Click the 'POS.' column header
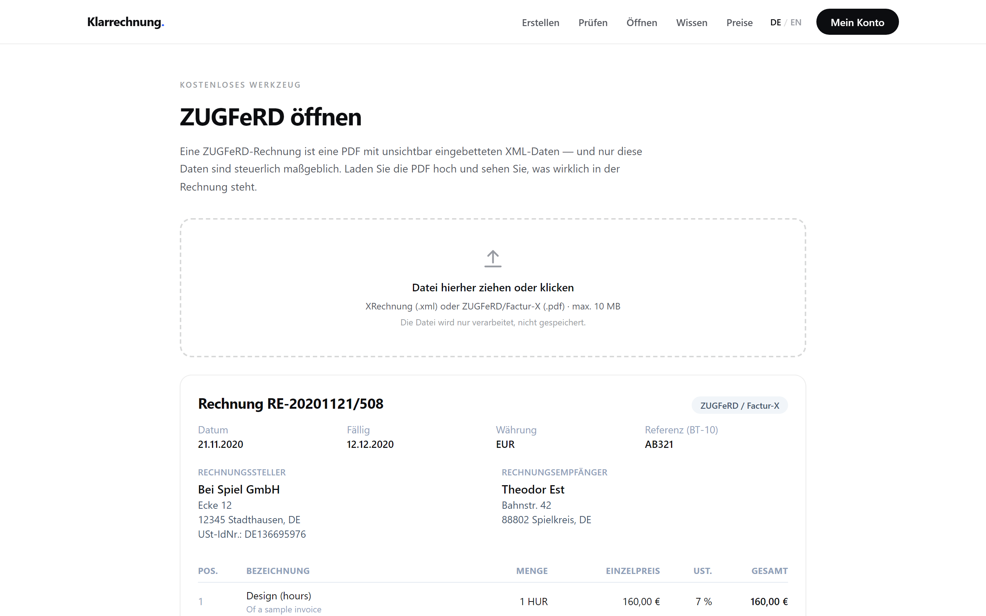 click(x=208, y=571)
